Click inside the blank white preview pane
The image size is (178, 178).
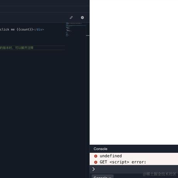[134, 72]
